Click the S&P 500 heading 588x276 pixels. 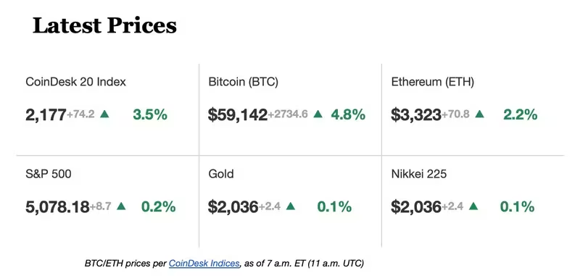pyautogui.click(x=49, y=174)
